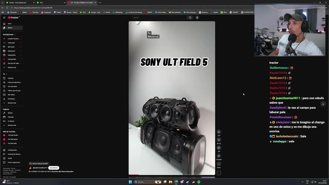Open the Twitch bookmark
This screenshot has height=185, width=329.
[x=57, y=12]
